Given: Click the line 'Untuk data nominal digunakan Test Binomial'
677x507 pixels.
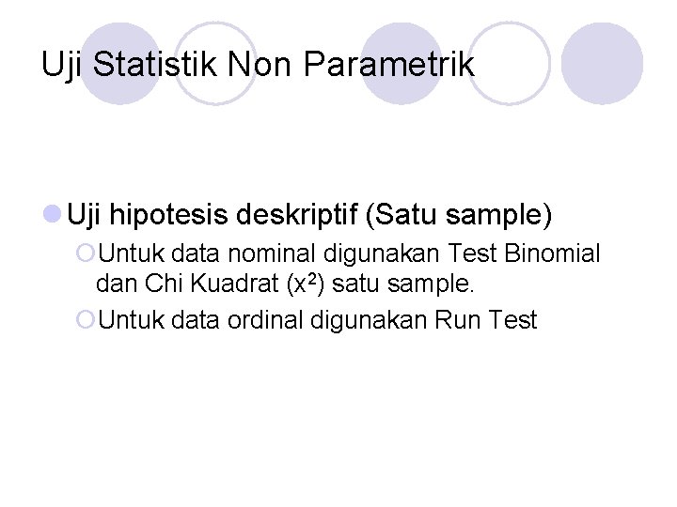Looking at the screenshot, I should click(x=349, y=253).
